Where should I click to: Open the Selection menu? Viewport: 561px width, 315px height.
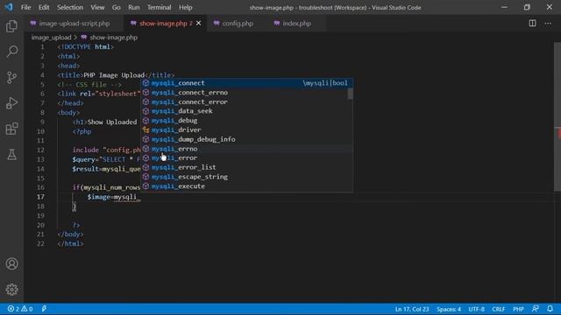[x=70, y=7]
